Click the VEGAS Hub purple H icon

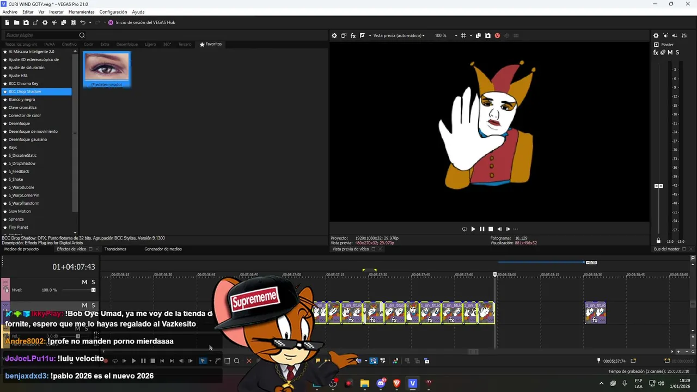pos(111,22)
